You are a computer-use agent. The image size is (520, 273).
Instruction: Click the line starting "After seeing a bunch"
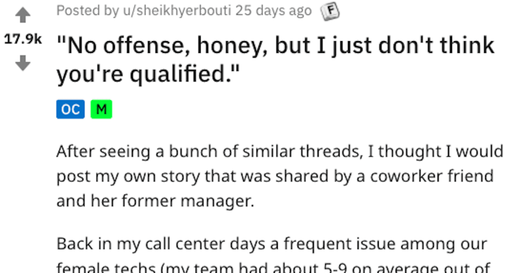(280, 151)
